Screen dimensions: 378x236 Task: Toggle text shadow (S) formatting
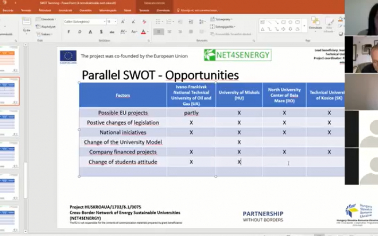(x=101, y=32)
